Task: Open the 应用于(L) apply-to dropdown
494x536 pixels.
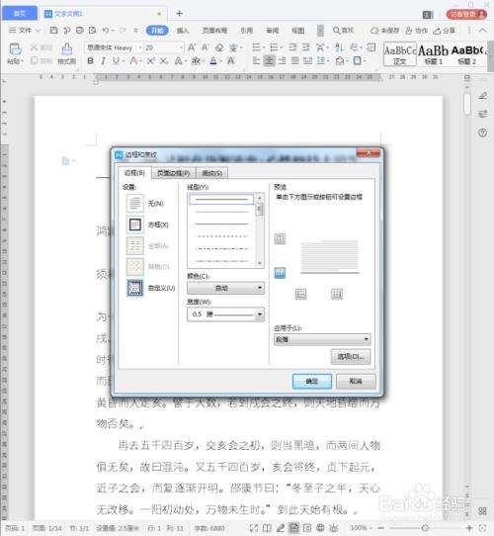Action: (322, 339)
